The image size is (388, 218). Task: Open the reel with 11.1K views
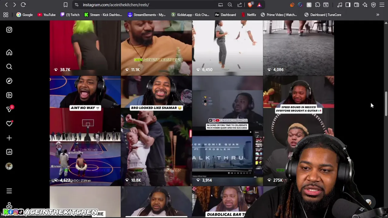(x=156, y=48)
